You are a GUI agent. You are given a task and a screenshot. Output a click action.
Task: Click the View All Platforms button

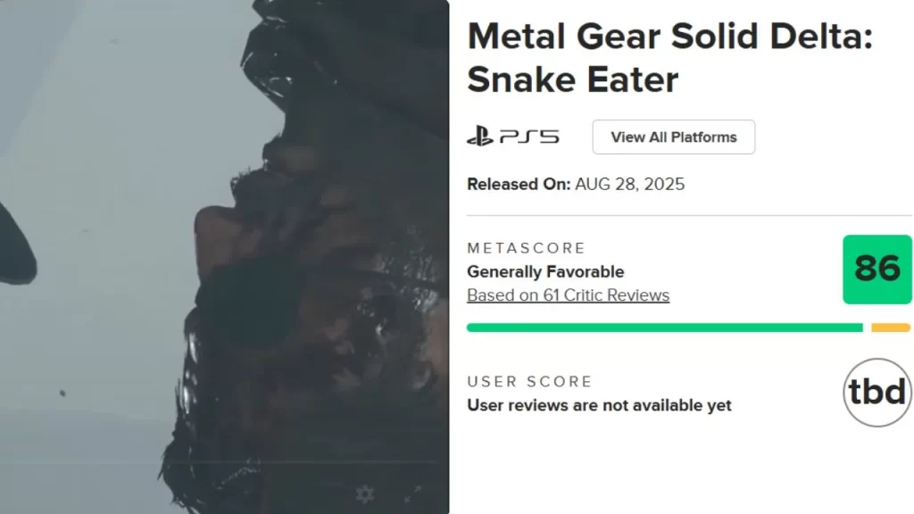point(673,137)
